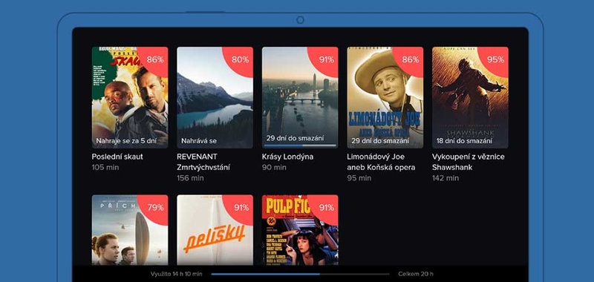Click the 'Využito 14 h 10 min' text

tap(176, 274)
